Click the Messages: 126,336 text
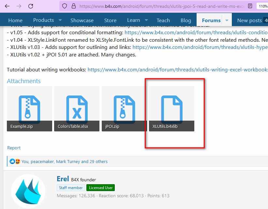268x209 pixels. [76, 196]
